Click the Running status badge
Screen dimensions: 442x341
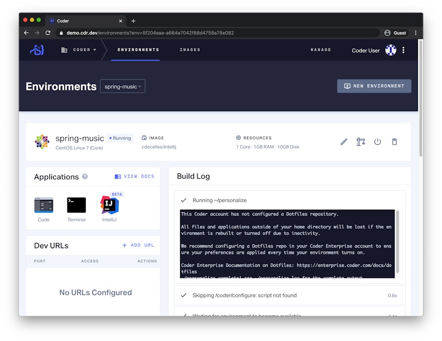click(x=120, y=138)
